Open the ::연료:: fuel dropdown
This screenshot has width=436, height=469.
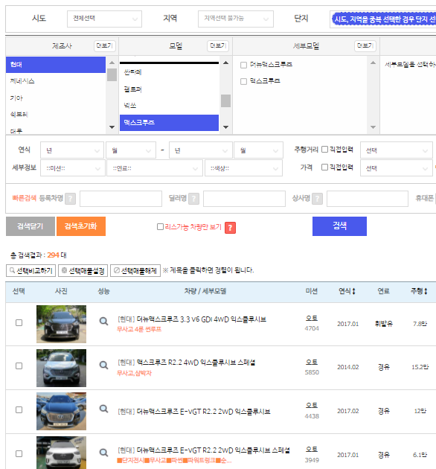(155, 168)
